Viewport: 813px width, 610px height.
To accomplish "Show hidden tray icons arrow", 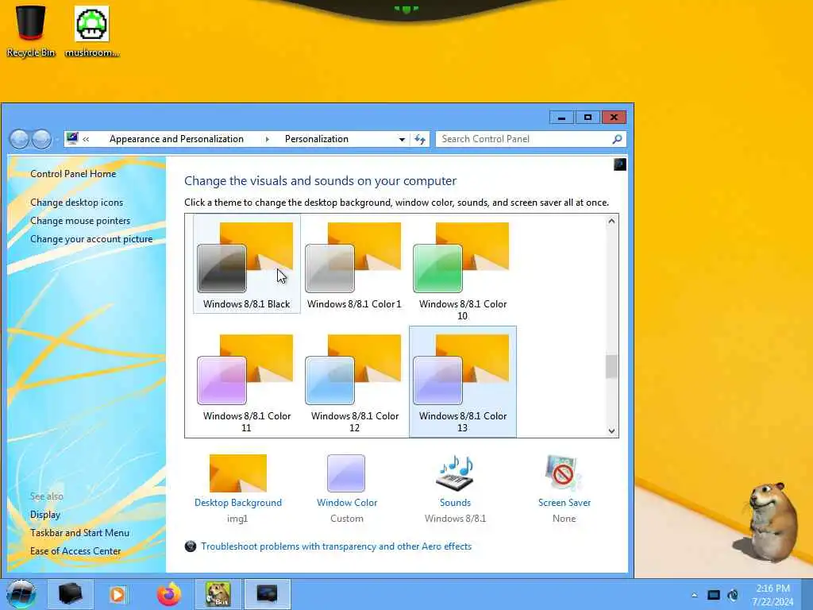I will 694,595.
